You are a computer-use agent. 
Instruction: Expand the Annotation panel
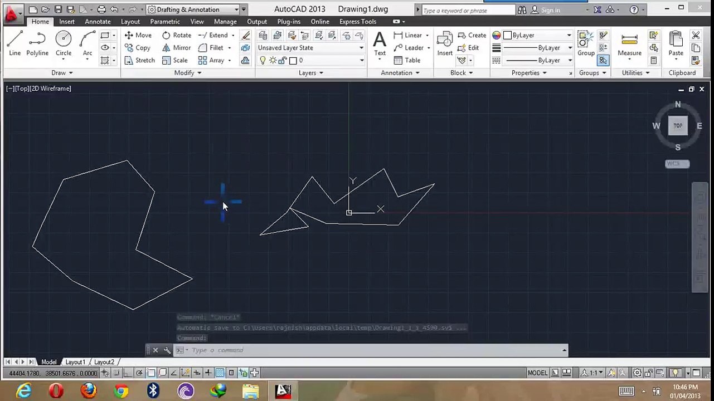point(400,73)
